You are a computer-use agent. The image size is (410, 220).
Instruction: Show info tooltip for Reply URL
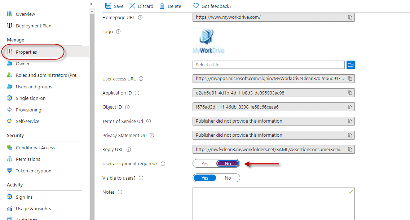coord(129,150)
